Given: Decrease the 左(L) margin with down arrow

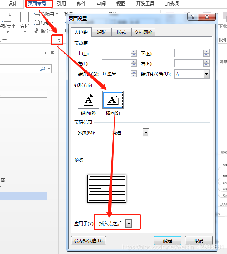Looking at the screenshot, I should (134, 65).
